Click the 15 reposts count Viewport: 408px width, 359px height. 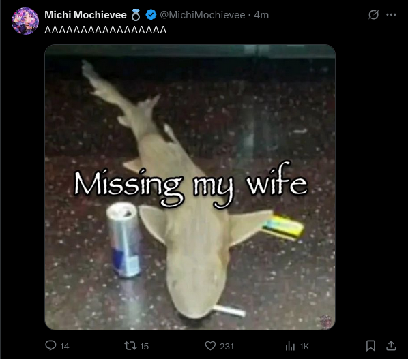click(144, 347)
